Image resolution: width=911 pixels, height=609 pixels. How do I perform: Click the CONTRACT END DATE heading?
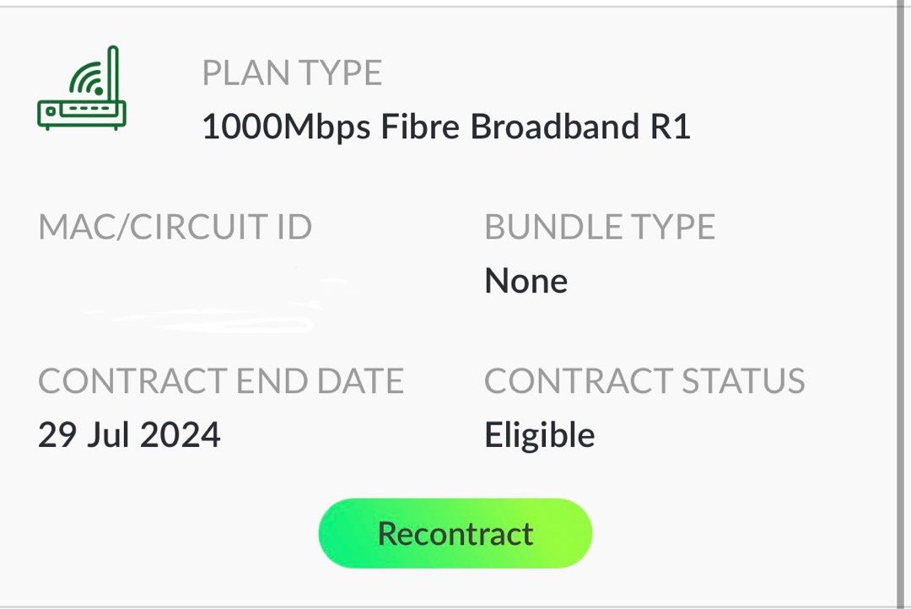221,380
